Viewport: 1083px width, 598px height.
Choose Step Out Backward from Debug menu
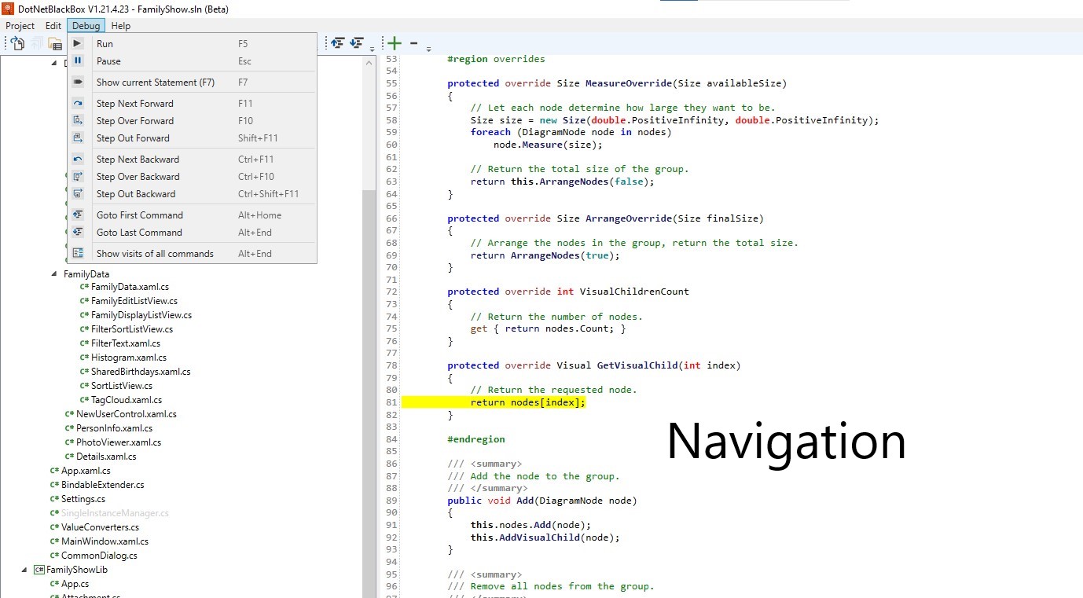pos(135,194)
